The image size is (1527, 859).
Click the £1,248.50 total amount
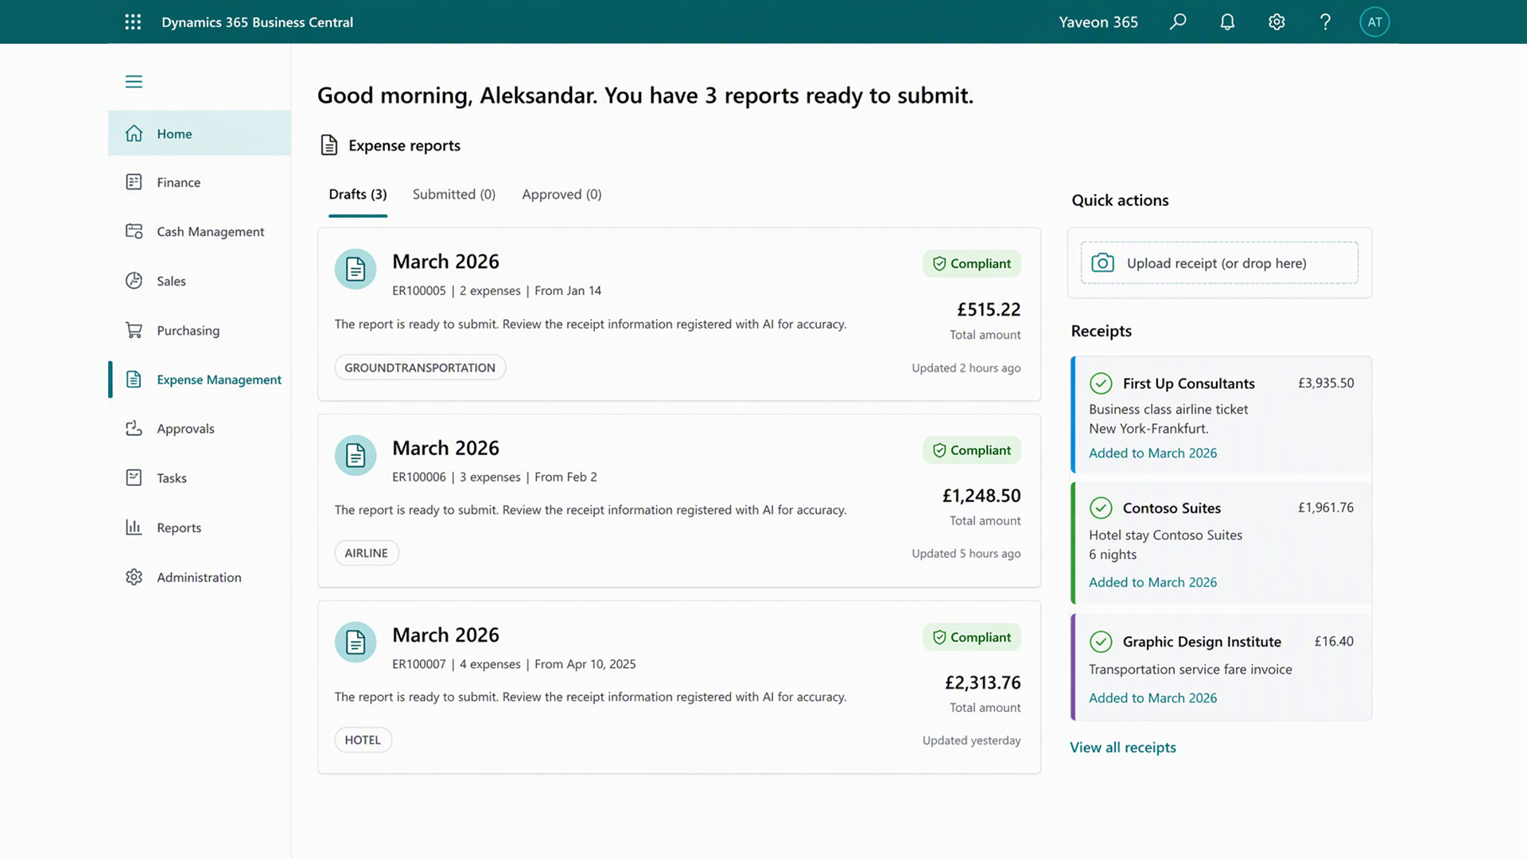[981, 496]
